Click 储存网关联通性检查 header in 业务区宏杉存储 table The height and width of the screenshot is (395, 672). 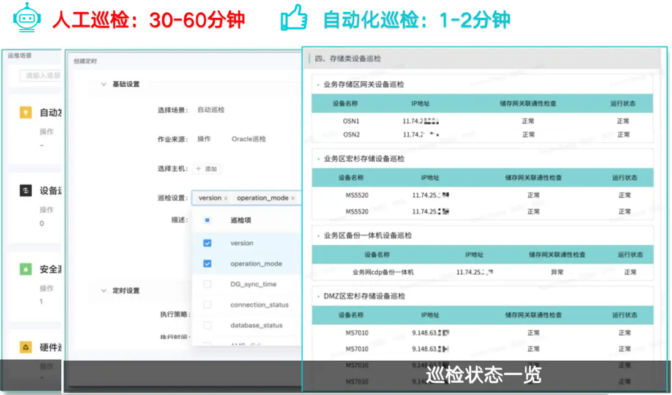[x=534, y=177]
